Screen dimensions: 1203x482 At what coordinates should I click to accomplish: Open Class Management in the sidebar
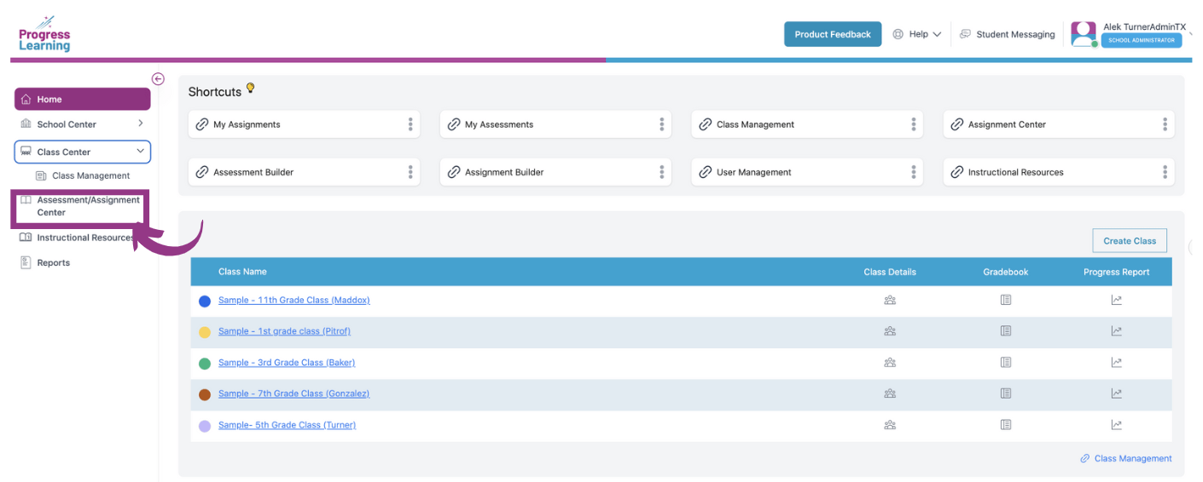tap(83, 175)
